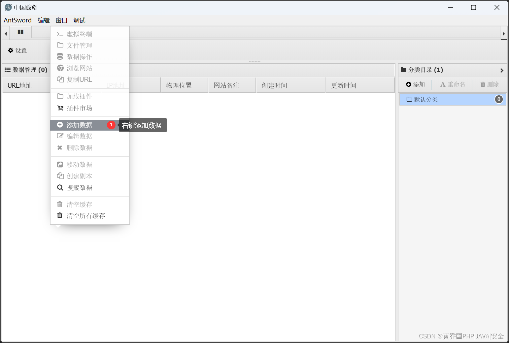The image size is (509, 343).
Task: Click the virtual terminal icon (虚拟终端)
Action: tap(60, 34)
